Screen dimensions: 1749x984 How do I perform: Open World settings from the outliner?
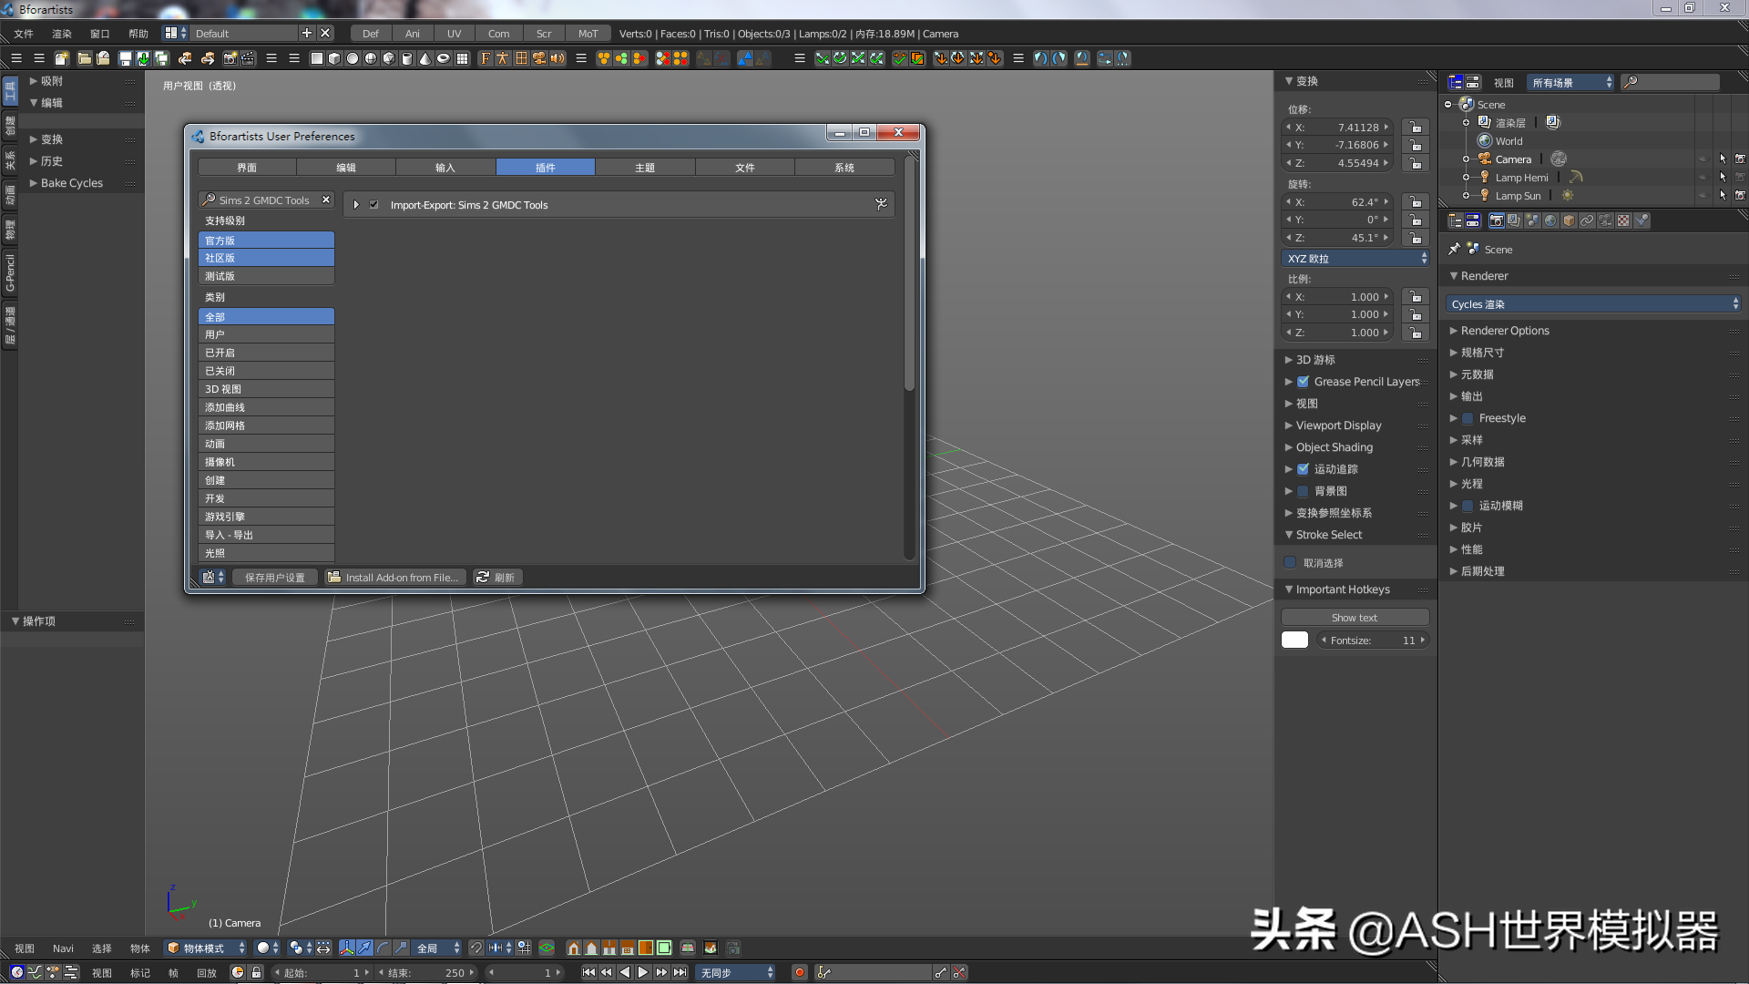pos(1508,140)
